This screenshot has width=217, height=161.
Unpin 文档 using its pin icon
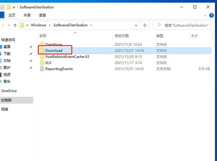click(x=31, y=61)
